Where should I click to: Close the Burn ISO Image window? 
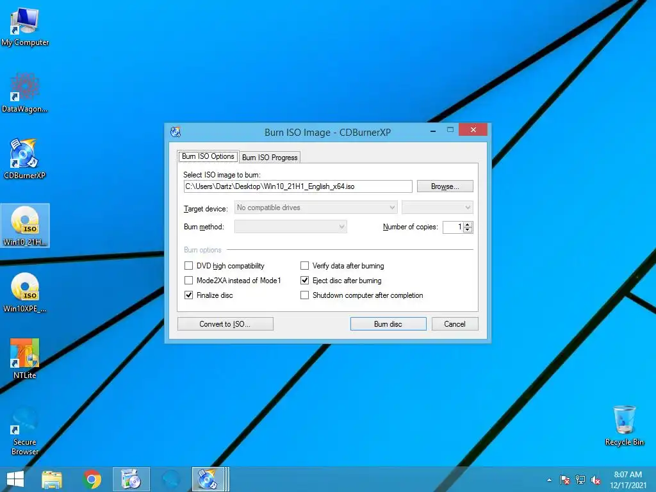tap(473, 129)
